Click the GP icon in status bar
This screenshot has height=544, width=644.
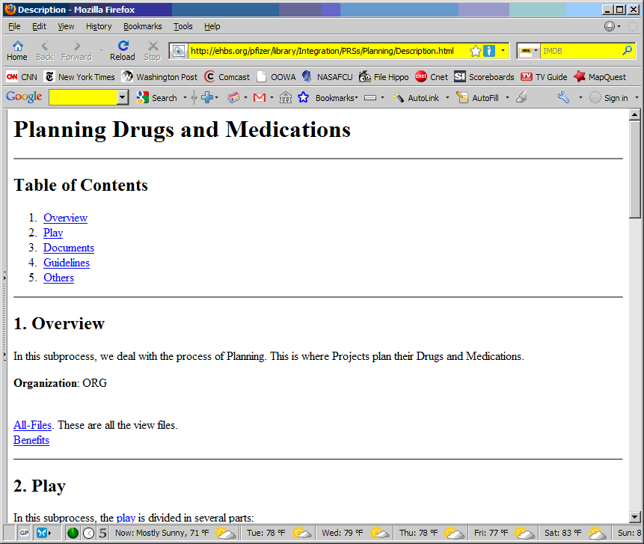(x=24, y=534)
